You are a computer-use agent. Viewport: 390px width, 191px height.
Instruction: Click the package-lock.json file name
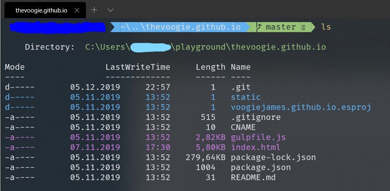pos(273,157)
